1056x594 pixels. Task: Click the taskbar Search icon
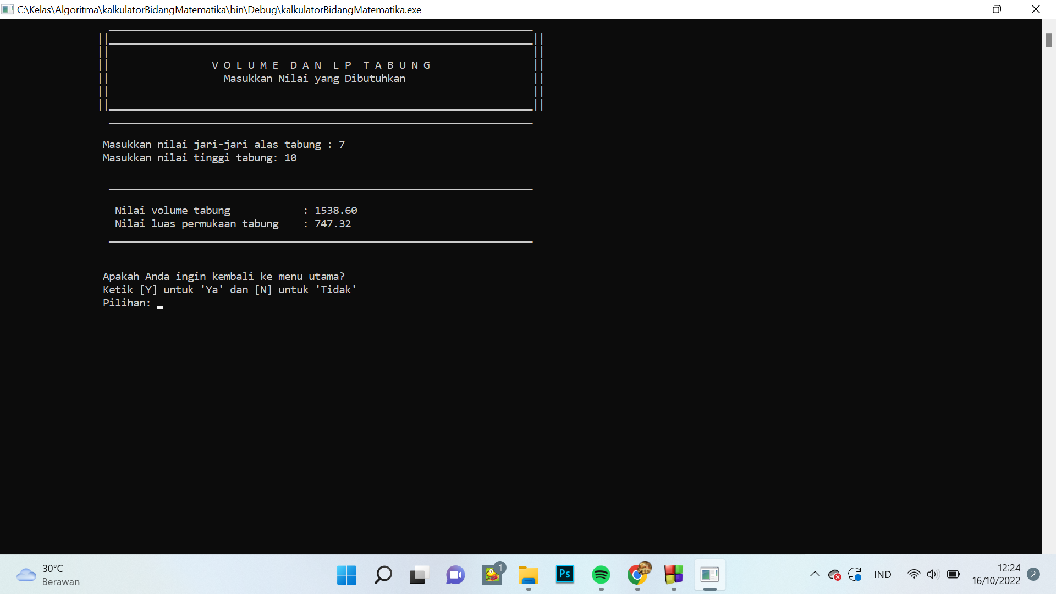(383, 575)
